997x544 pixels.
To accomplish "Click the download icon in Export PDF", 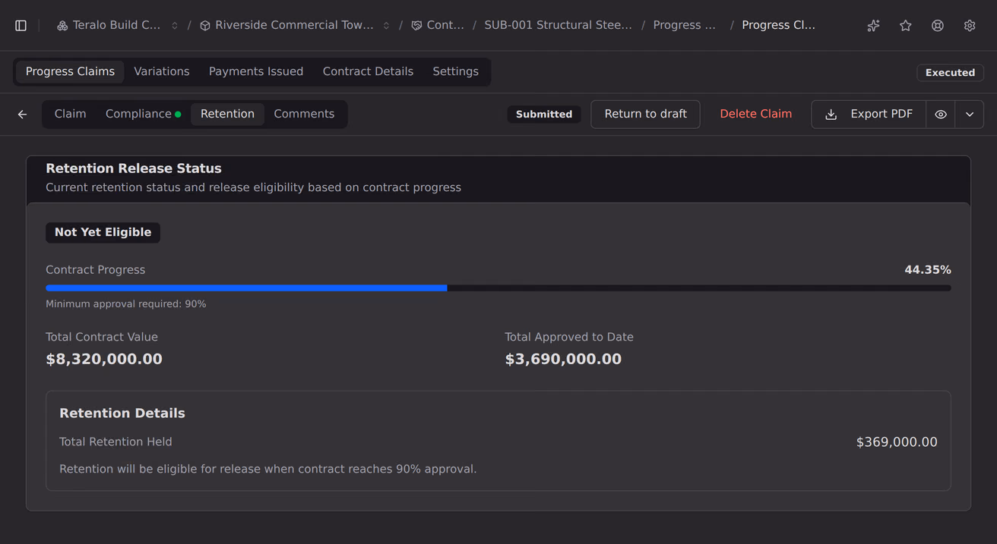I will click(x=831, y=115).
